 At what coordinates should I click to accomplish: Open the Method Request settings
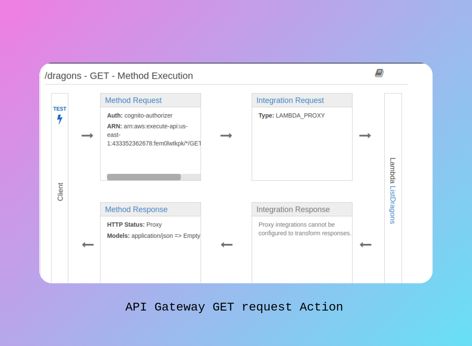click(133, 100)
